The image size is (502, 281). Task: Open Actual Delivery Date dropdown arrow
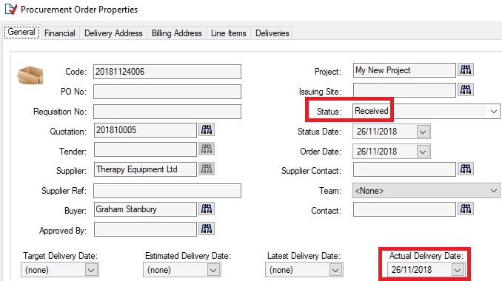tap(458, 270)
